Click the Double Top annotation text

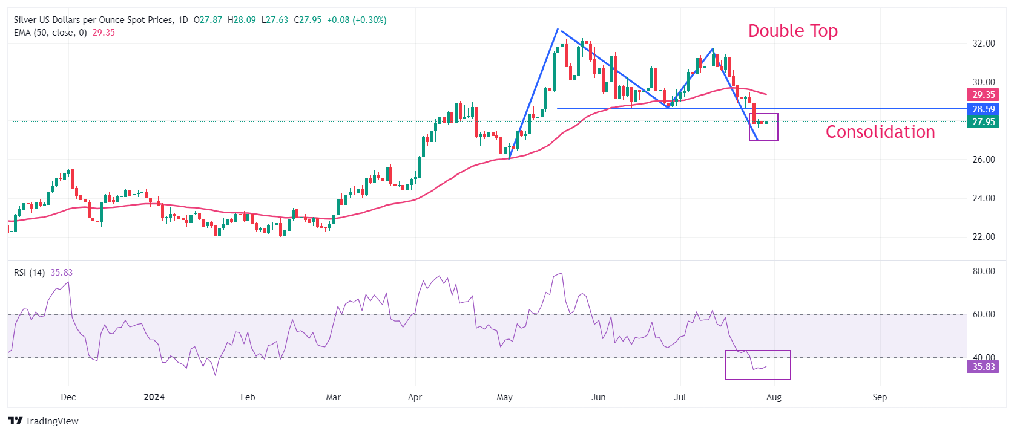click(x=792, y=31)
